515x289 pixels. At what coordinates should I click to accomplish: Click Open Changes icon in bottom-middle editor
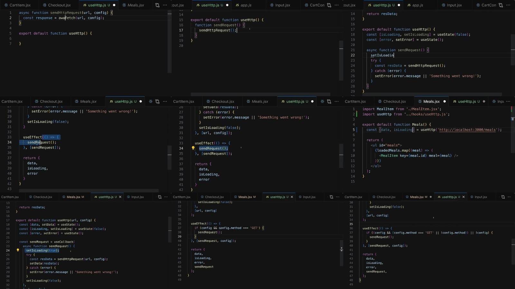pyautogui.click(x=331, y=197)
